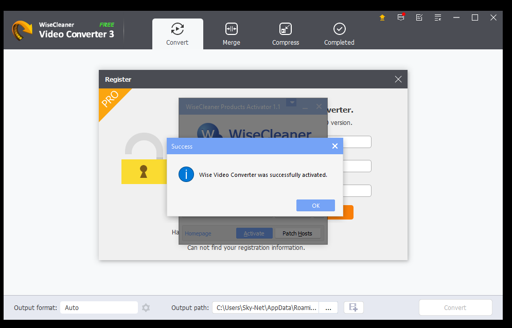Click the WiseCleaner Video Converter logo icon
The image size is (512, 328).
(22, 30)
